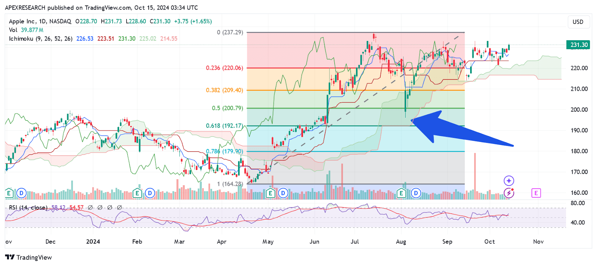Select the Fib label 0.5 (200.79)
The height and width of the screenshot is (266, 597).
coord(228,108)
